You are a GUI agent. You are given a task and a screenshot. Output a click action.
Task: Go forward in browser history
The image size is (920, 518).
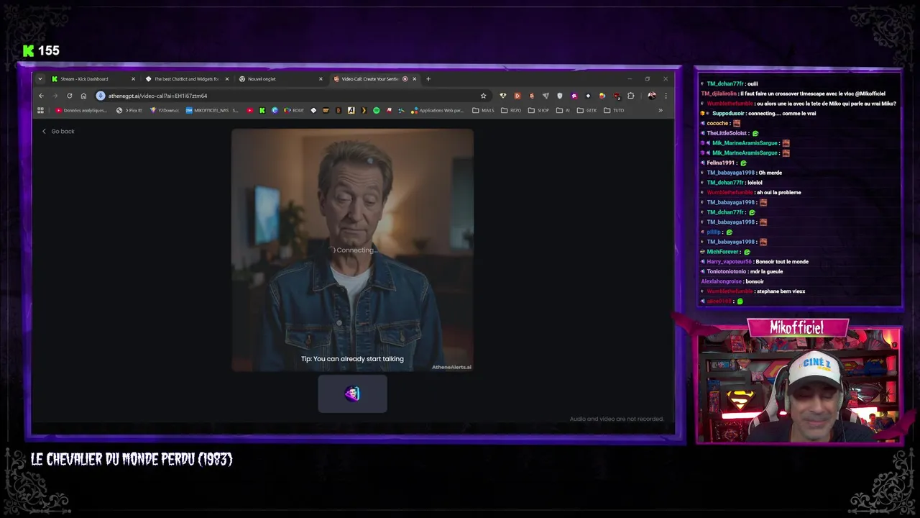[x=55, y=96]
